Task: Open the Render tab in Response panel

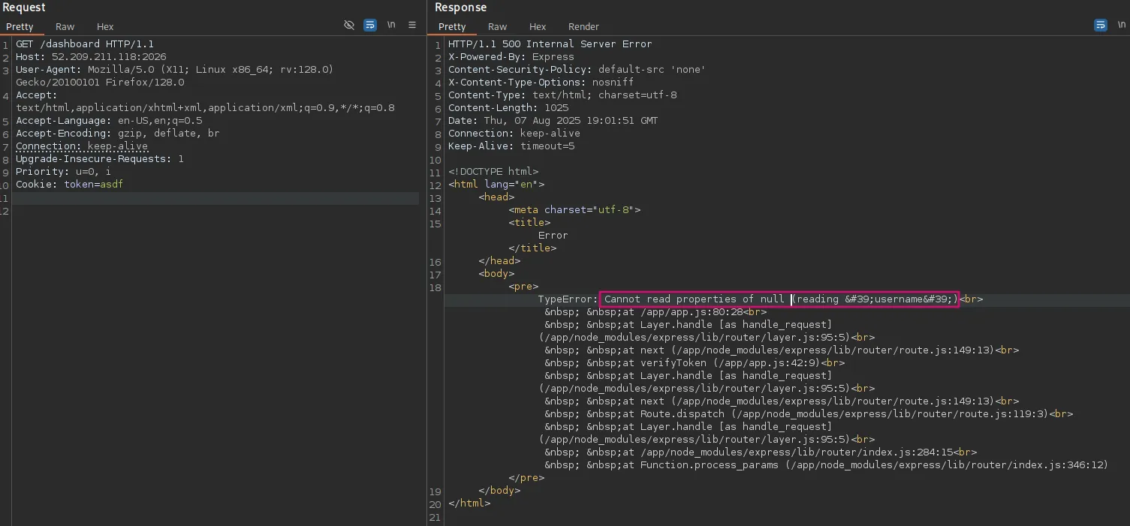Action: point(583,27)
